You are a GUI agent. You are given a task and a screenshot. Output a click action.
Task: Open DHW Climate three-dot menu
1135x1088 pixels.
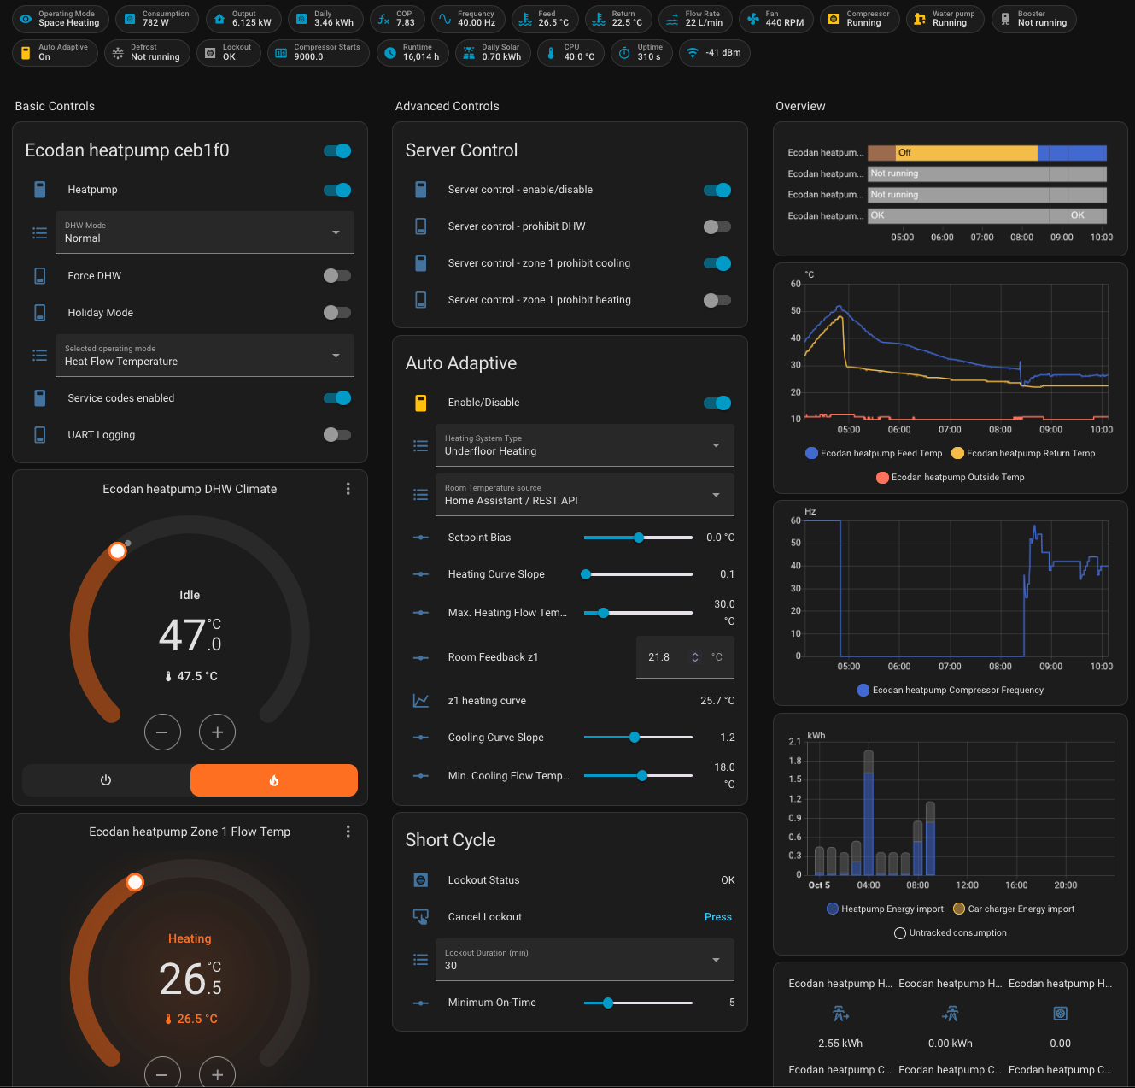click(348, 489)
